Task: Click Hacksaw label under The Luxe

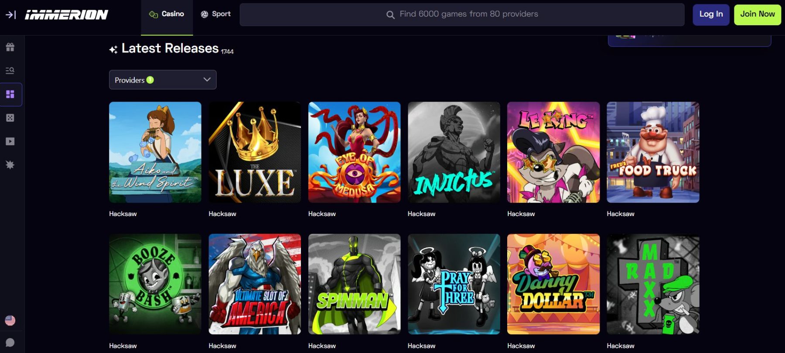Action: pos(222,214)
